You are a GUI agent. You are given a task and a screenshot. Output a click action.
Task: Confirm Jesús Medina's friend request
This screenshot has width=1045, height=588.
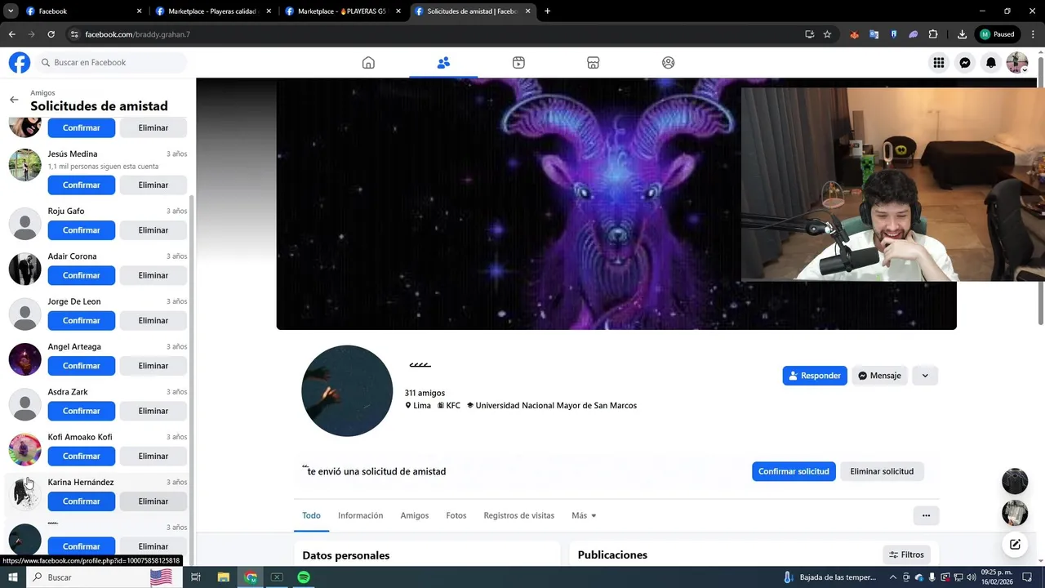pos(82,185)
